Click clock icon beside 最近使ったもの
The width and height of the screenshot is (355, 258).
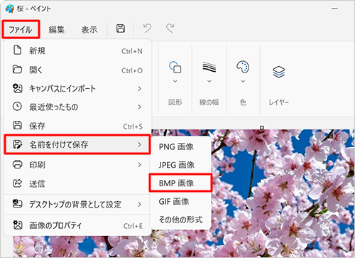click(x=17, y=107)
